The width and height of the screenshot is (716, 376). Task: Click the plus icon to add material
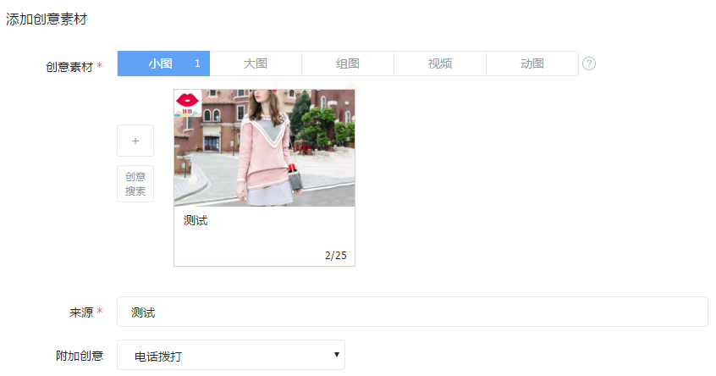pos(135,141)
